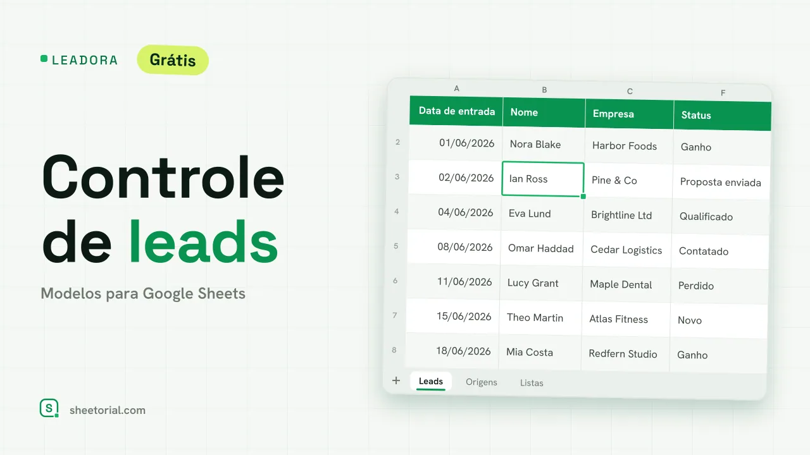Click the Eva Lund cell

542,214
